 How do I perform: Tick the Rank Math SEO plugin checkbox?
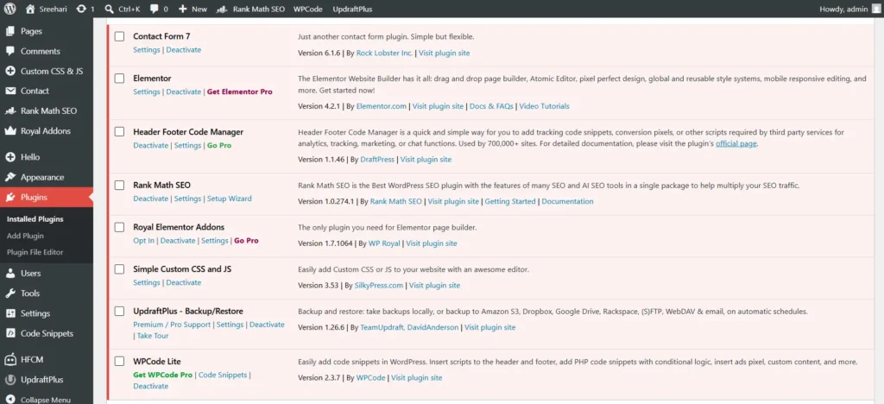[x=119, y=185]
